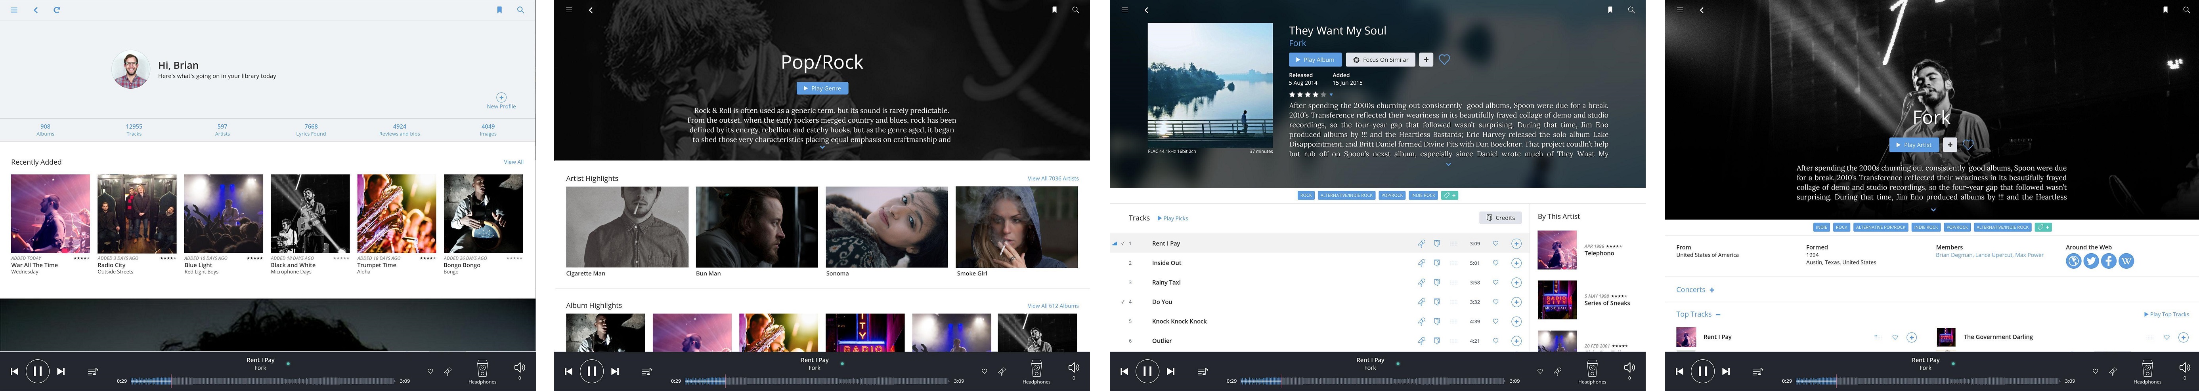Seek in home screen player waveform
This screenshot has width=2199, height=391.
(x=262, y=382)
